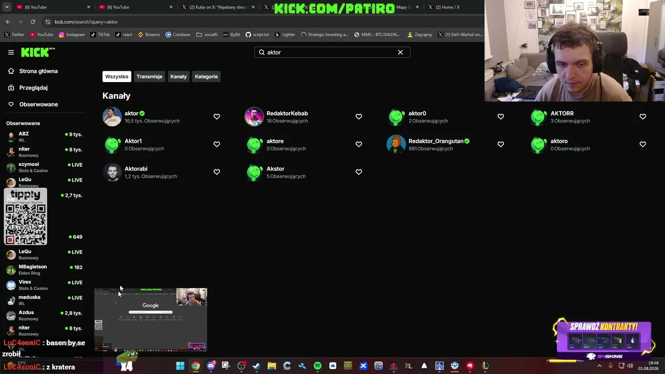665x374 pixels.
Task: Open the Coinbase bookmark
Action: pyautogui.click(x=178, y=35)
